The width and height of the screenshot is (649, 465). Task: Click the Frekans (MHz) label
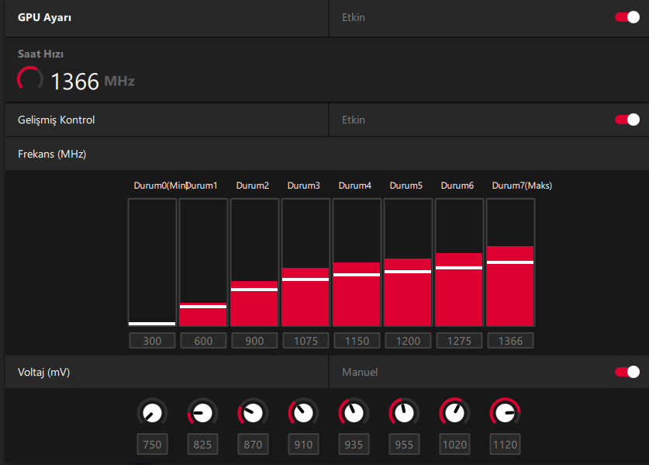point(52,154)
